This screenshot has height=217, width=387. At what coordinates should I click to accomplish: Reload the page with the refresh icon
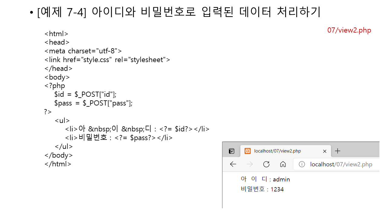pyautogui.click(x=266, y=164)
